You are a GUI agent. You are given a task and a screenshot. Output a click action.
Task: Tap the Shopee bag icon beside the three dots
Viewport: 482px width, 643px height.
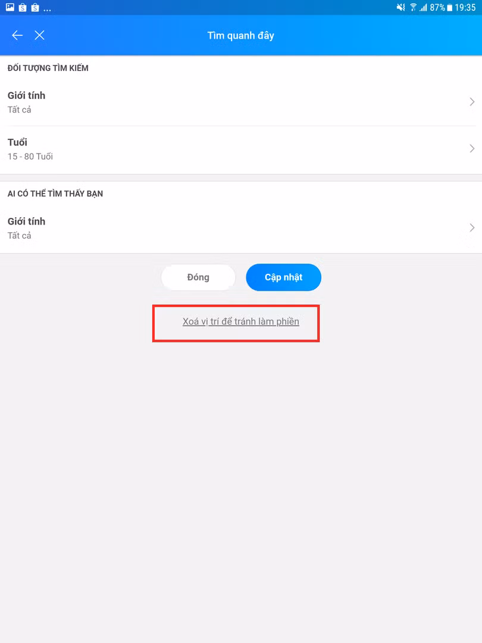coord(35,7)
